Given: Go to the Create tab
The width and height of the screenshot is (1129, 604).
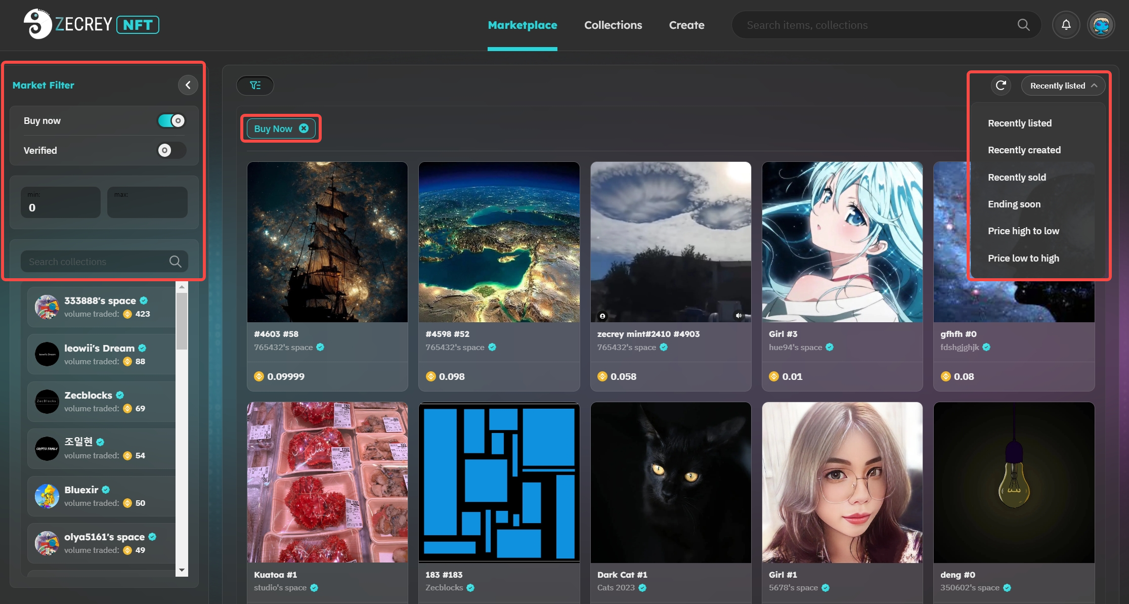Looking at the screenshot, I should pos(686,25).
